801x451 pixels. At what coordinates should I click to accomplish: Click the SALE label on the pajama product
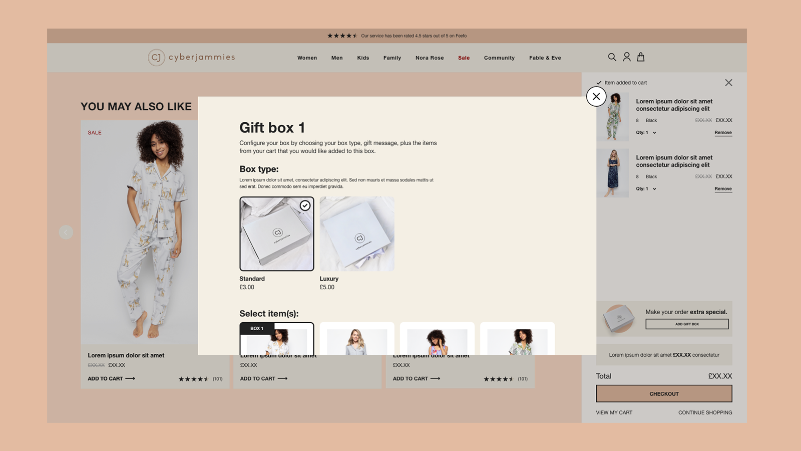(x=95, y=132)
